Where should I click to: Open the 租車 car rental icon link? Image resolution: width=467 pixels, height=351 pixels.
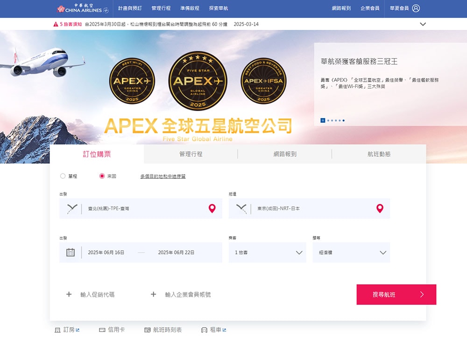tap(205, 330)
